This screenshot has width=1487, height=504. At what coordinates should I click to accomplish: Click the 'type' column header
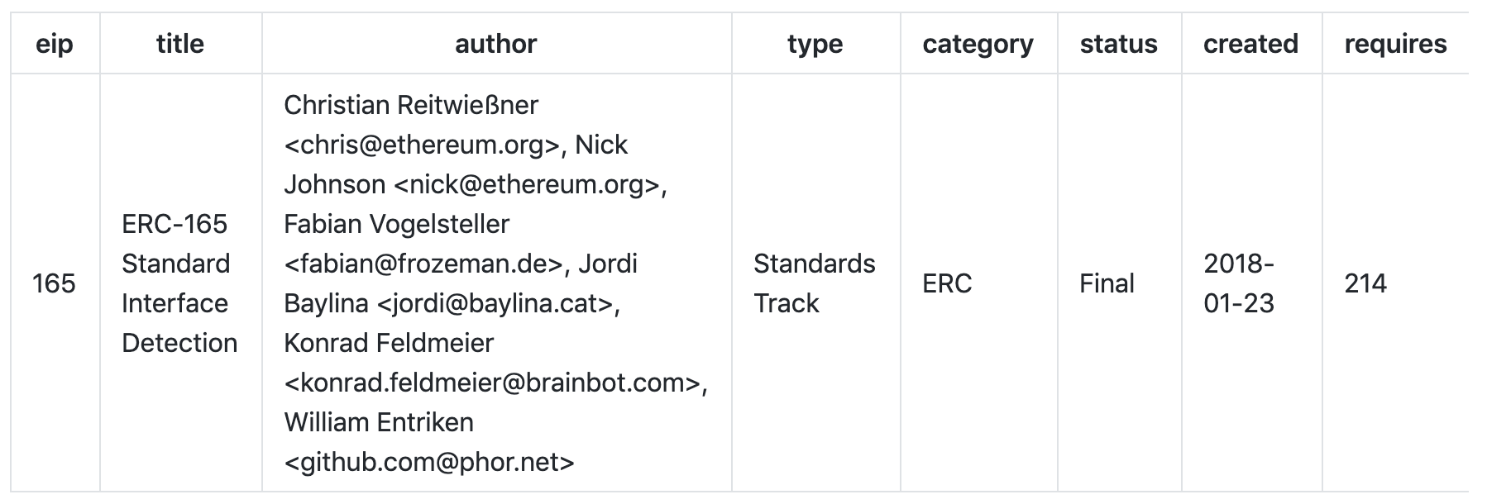[x=815, y=44]
